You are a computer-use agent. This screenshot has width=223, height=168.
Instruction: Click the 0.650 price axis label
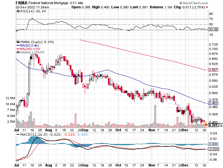(x=213, y=59)
